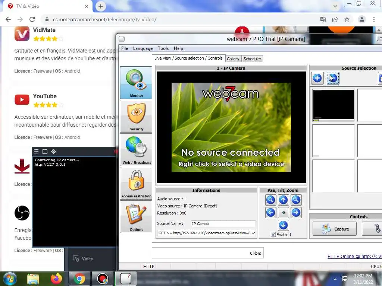Click the YouTube title link on the webpage
382x286 pixels.
pos(45,96)
